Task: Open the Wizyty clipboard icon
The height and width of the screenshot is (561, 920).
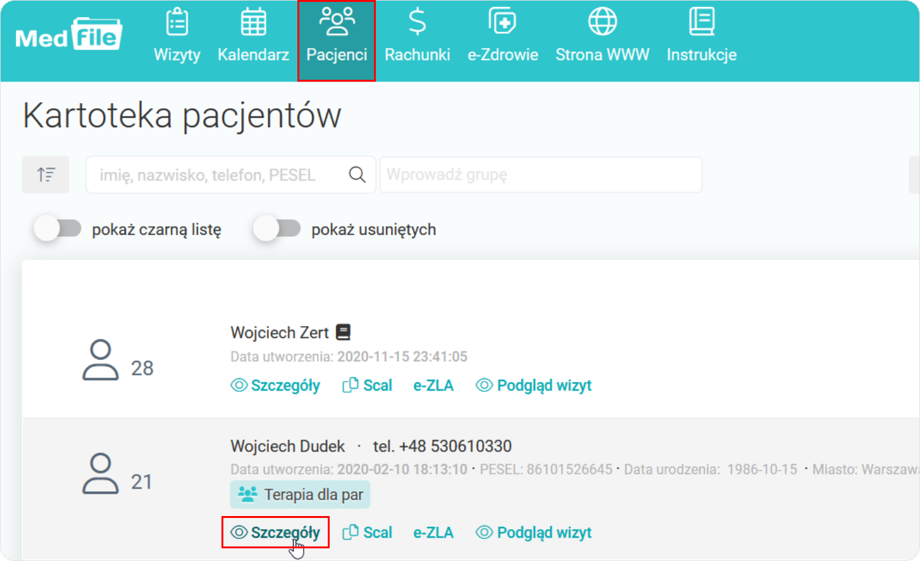Action: (177, 23)
